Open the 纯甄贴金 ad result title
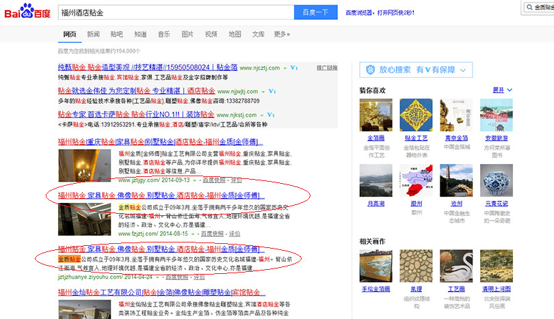Screen dimensions: 554x319 pos(148,68)
